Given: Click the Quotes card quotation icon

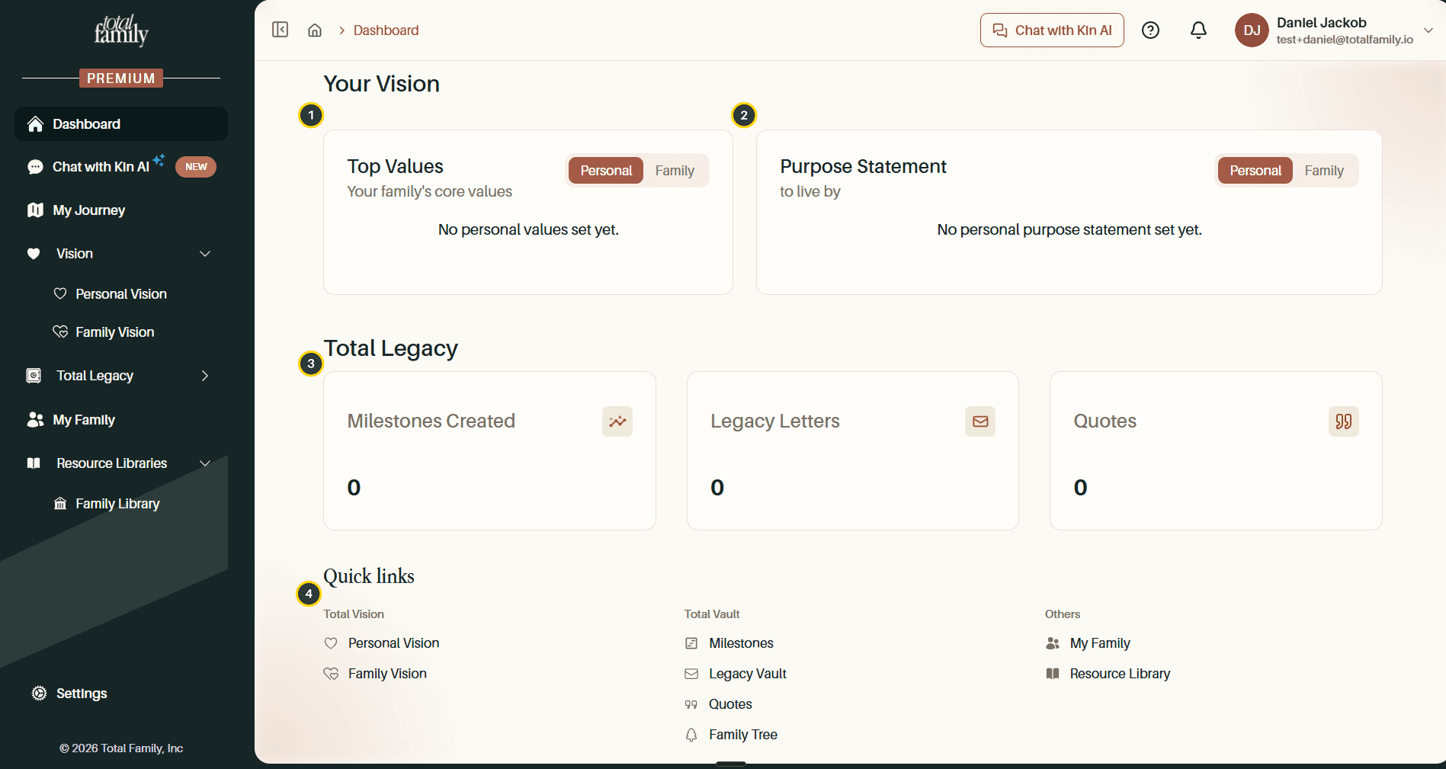Looking at the screenshot, I should (1343, 421).
